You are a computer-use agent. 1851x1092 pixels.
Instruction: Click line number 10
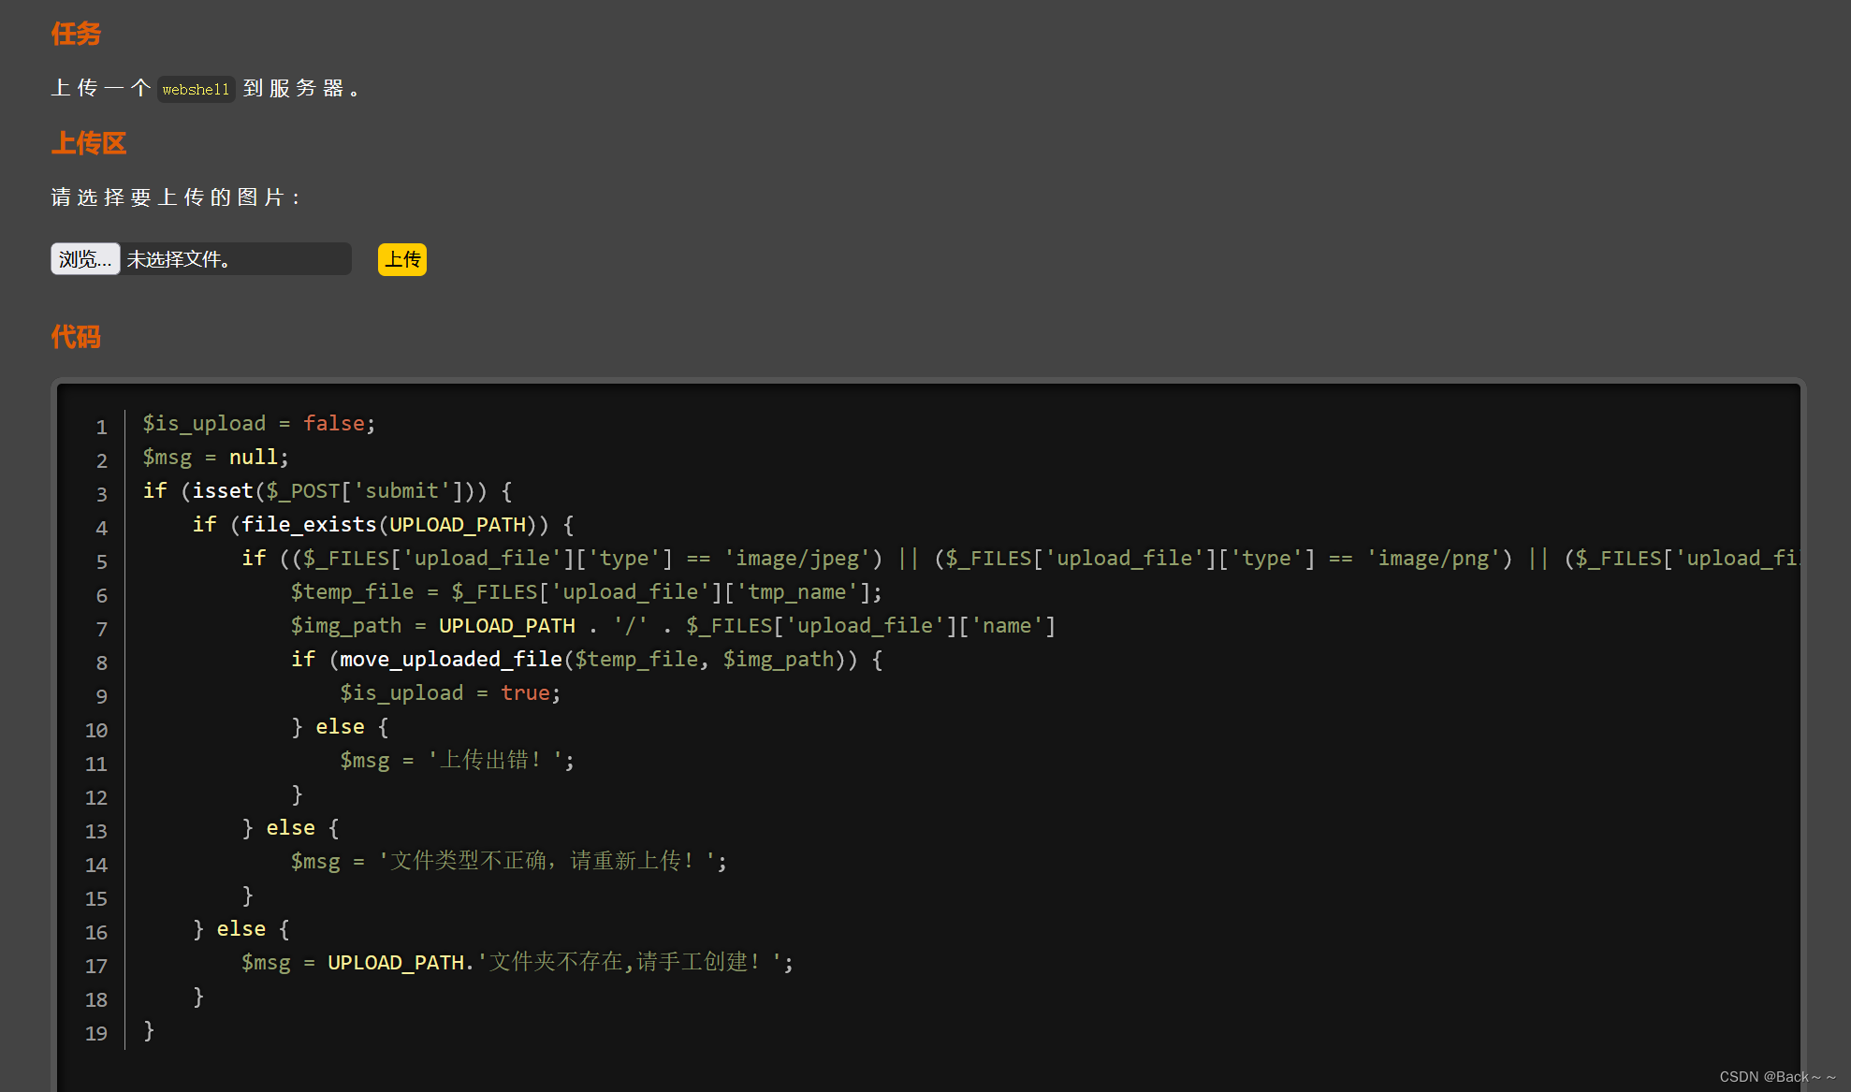tap(96, 731)
